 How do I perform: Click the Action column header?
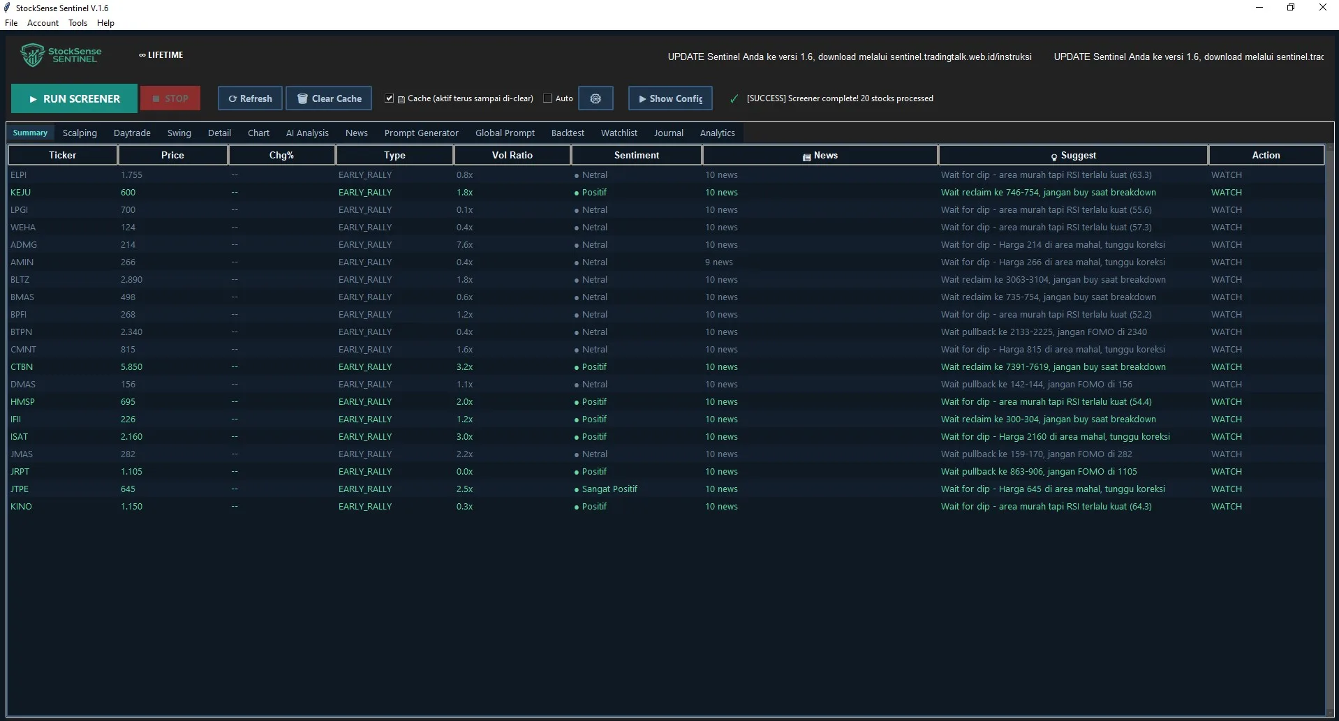pyautogui.click(x=1266, y=155)
